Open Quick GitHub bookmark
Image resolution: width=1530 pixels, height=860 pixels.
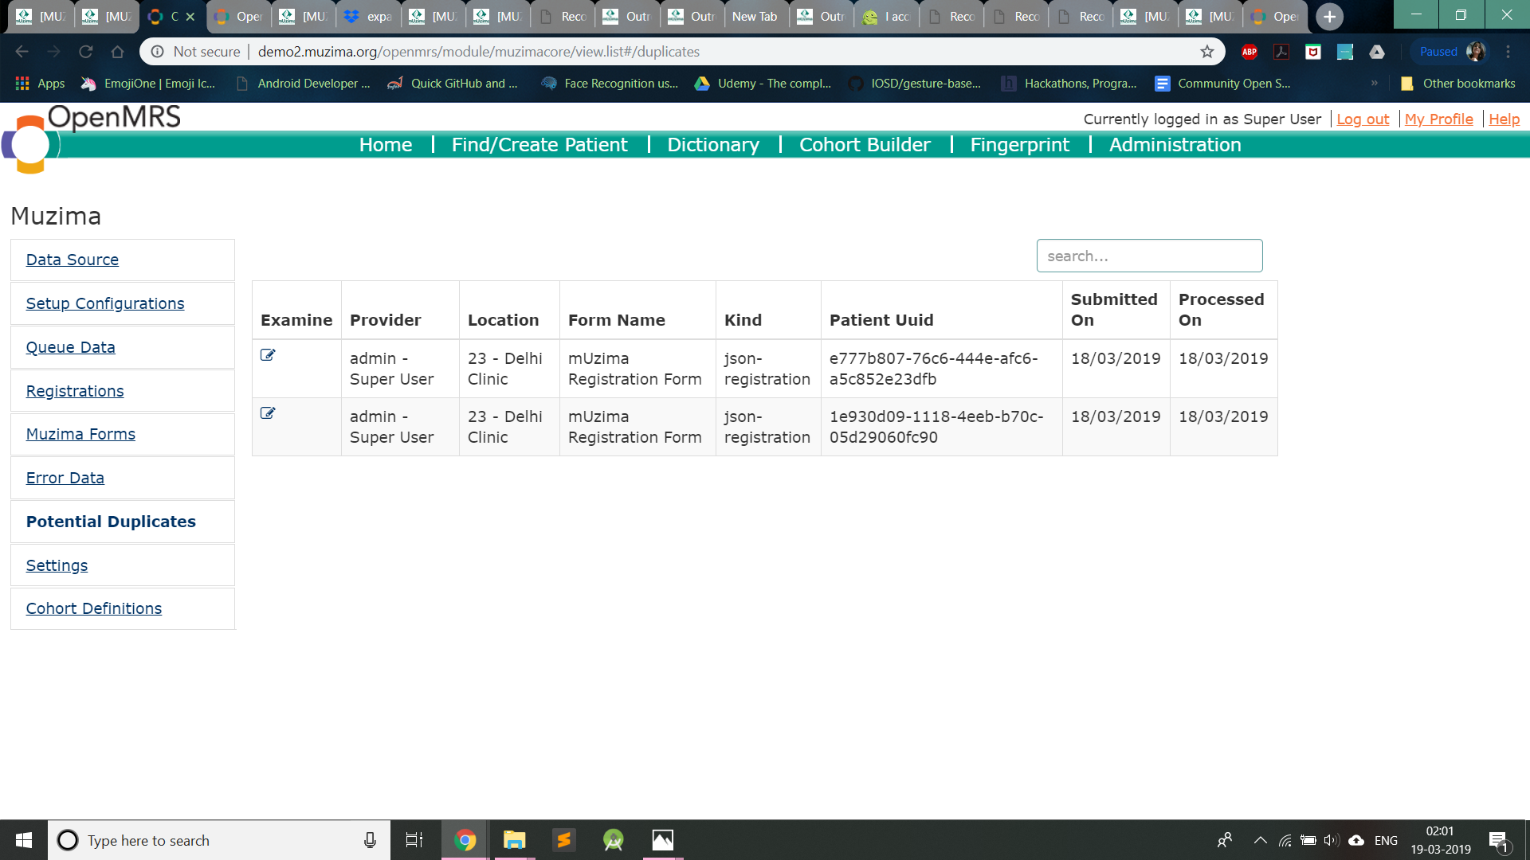coord(453,83)
